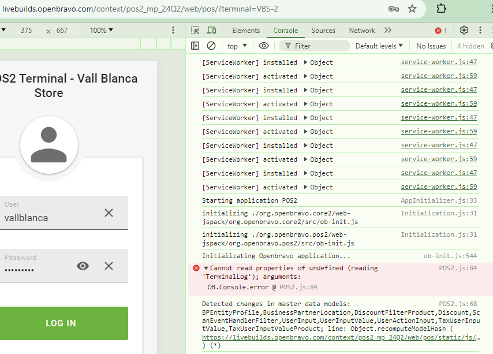
Task: Open DevTools settings gear
Action: 464,30
